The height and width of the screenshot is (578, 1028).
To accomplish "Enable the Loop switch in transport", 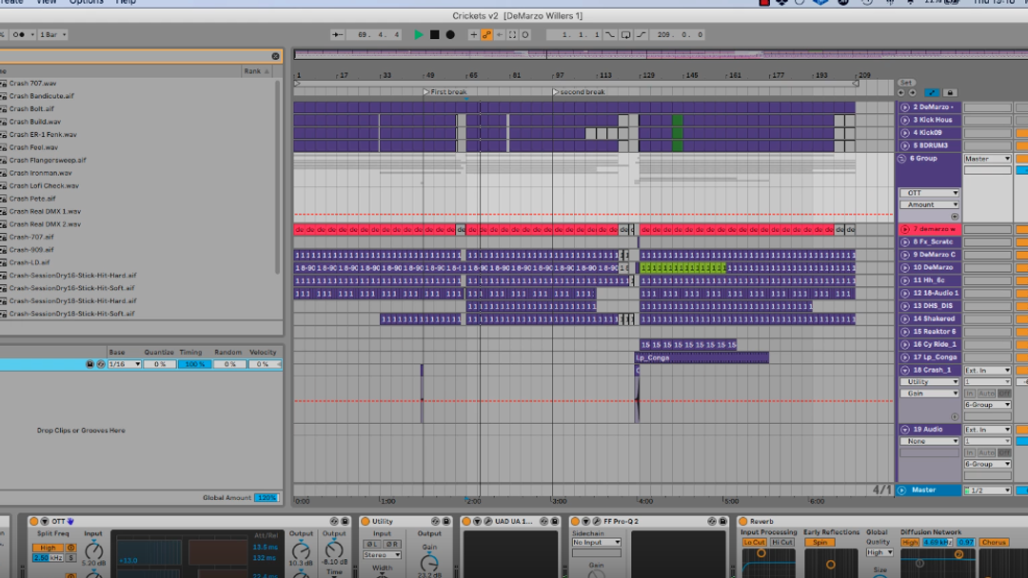I will click(625, 35).
